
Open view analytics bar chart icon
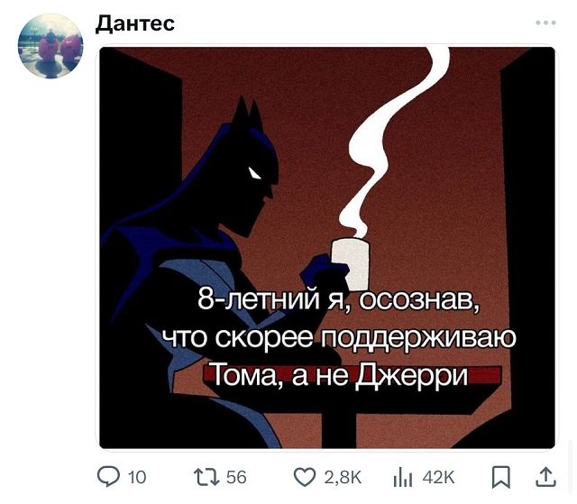click(403, 478)
